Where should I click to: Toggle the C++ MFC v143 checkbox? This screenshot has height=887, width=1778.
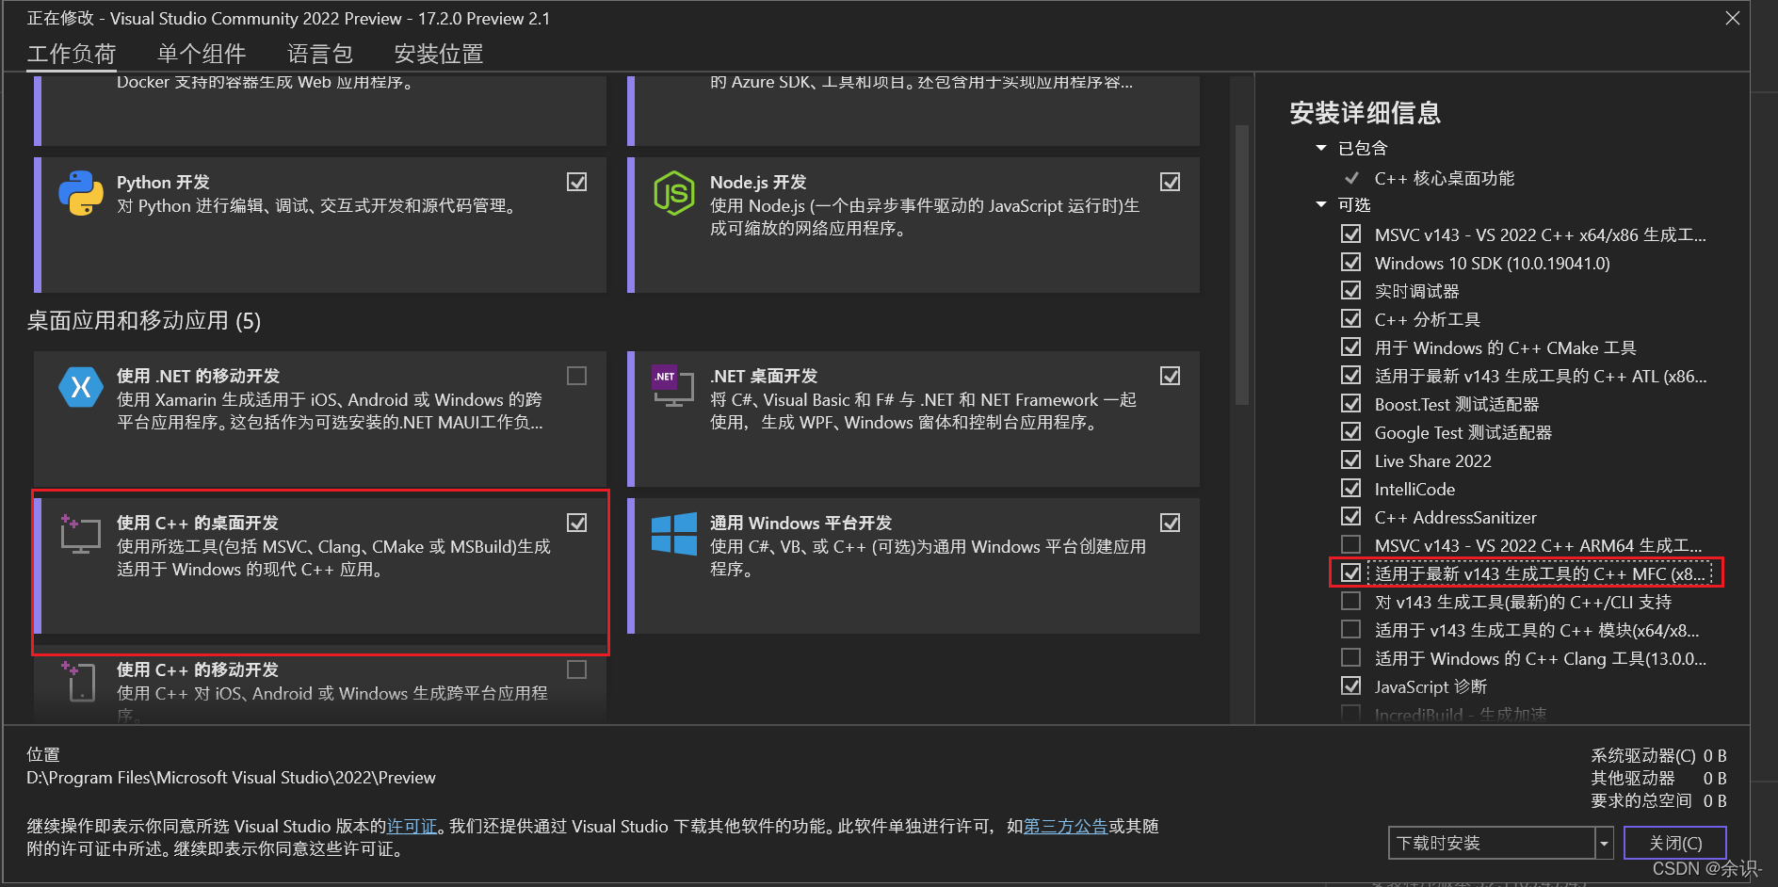[1351, 573]
